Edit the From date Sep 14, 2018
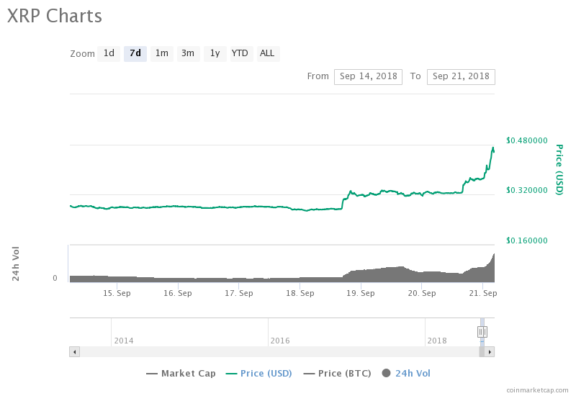The width and height of the screenshot is (576, 396). coord(368,77)
